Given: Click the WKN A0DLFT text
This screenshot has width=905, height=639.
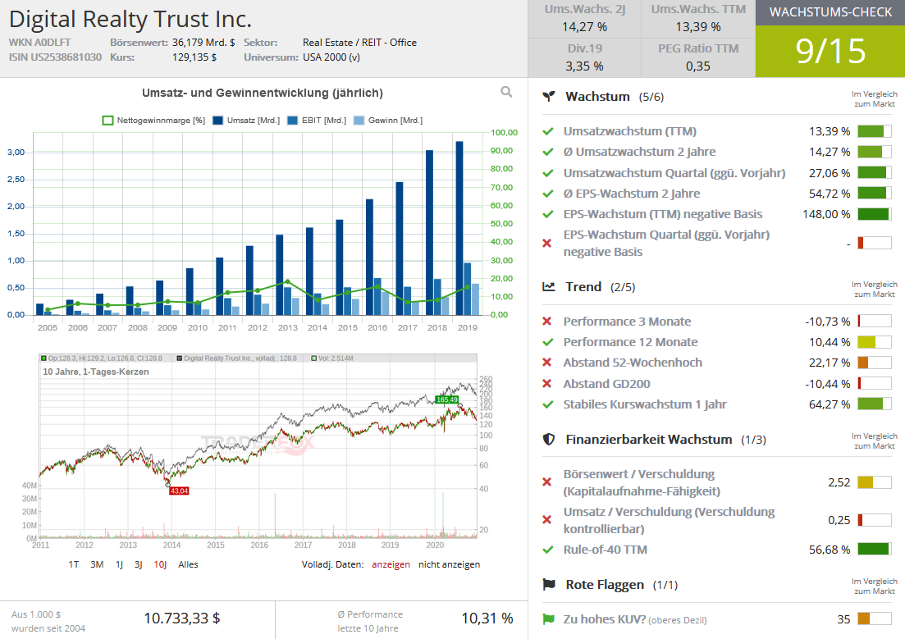Looking at the screenshot, I should 40,43.
